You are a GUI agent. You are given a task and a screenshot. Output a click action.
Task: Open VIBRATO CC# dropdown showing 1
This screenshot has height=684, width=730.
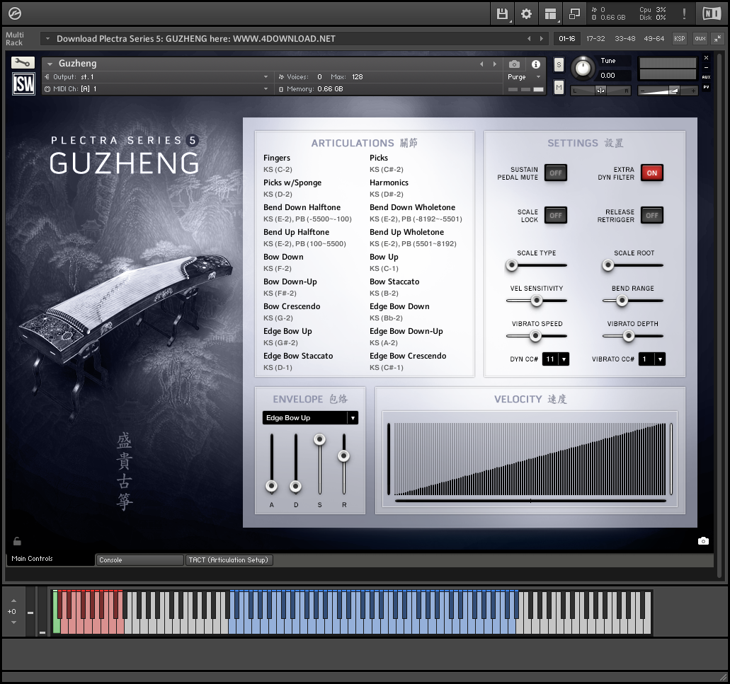(652, 359)
